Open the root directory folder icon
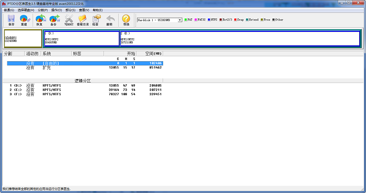Image resolution: width=366 pixels, height=193 pixels. pos(83,19)
